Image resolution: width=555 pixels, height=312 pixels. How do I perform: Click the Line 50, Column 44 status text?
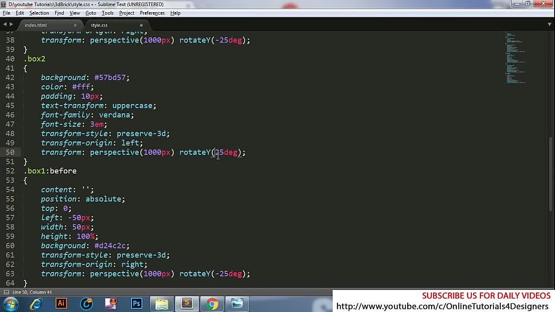32,292
